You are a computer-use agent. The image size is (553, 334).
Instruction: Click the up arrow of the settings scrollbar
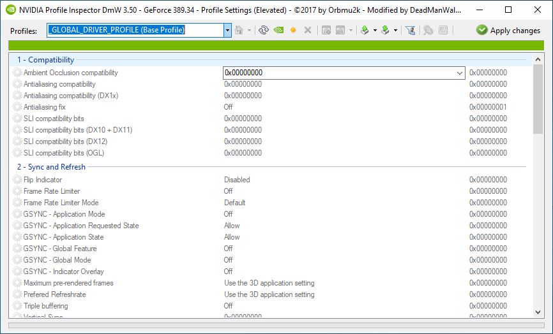[538, 59]
